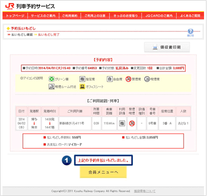Viewport: 207px width, 196px height.
Task: Click the train name 新幹線さくら411号
Action: 72,123
